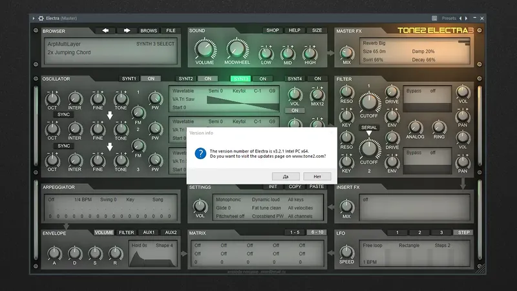Click Нет button in Version info dialog
Viewport: 517px width, 291px height.
[x=317, y=177]
